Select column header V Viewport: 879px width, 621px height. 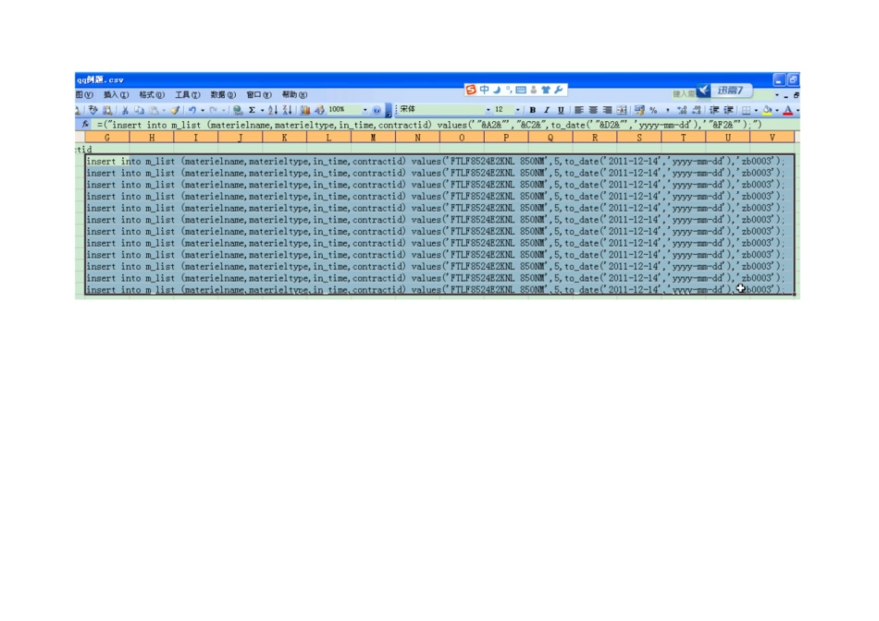pyautogui.click(x=772, y=137)
